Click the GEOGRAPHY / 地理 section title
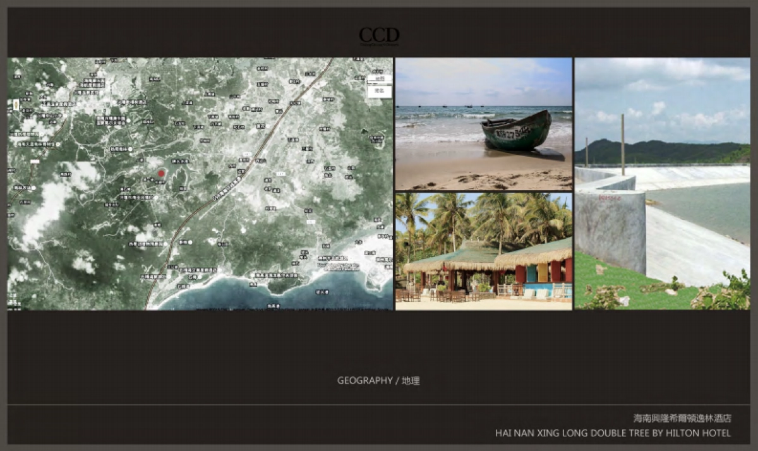This screenshot has height=451, width=758. 378,381
